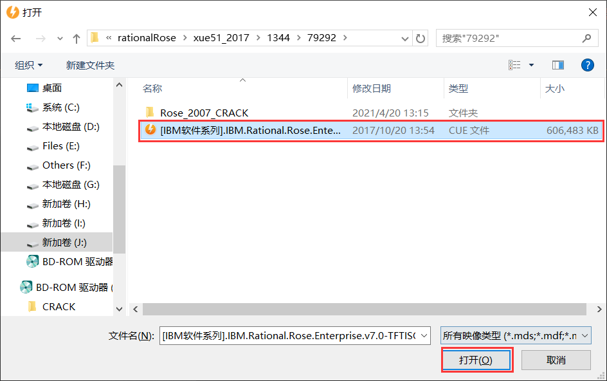Refresh the current folder view

(421, 38)
